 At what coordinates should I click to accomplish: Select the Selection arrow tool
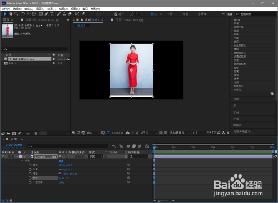(6, 14)
